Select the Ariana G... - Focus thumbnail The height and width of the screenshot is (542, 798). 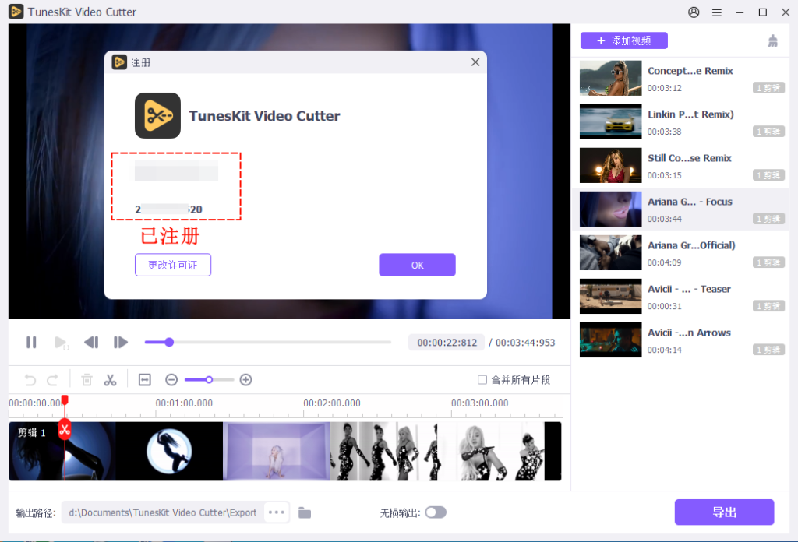(611, 209)
